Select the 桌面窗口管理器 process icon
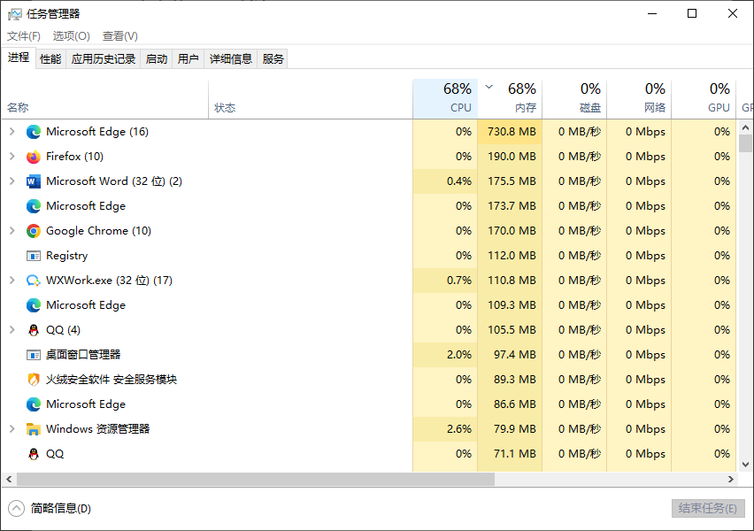Viewport: 754px width, 531px height. [x=34, y=355]
